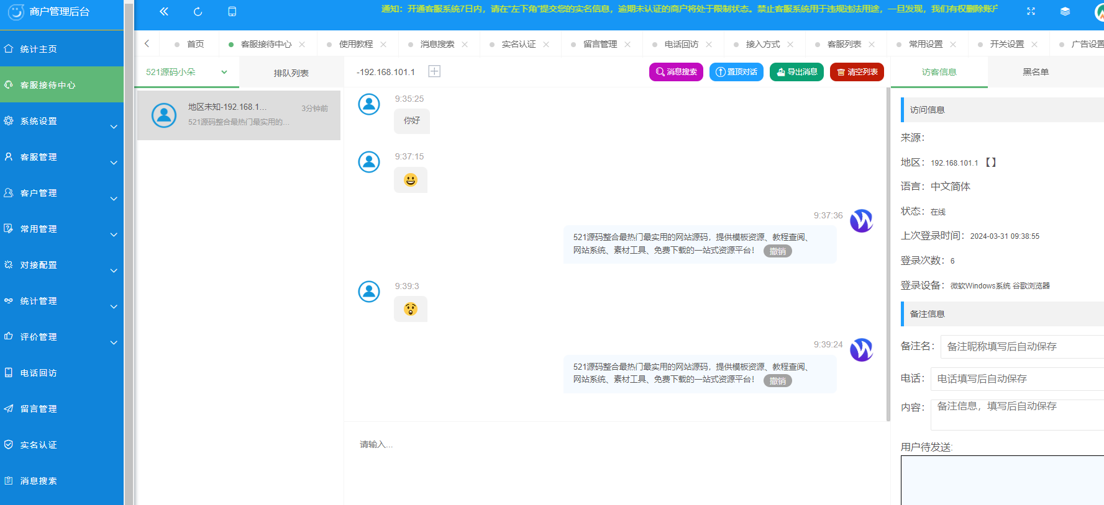The height and width of the screenshot is (505, 1104).
Task: Click the 用户待发送 text box
Action: (x=1002, y=480)
